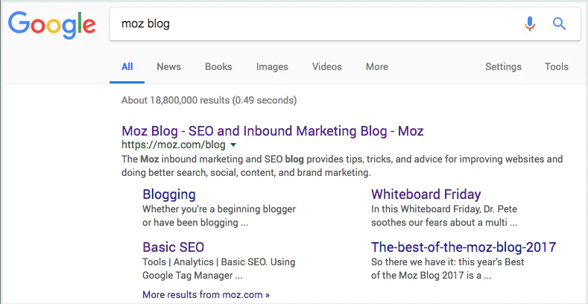Screen dimensions: 588x304
Task: Click inside the search box with 'moz blog'
Action: tap(315, 24)
